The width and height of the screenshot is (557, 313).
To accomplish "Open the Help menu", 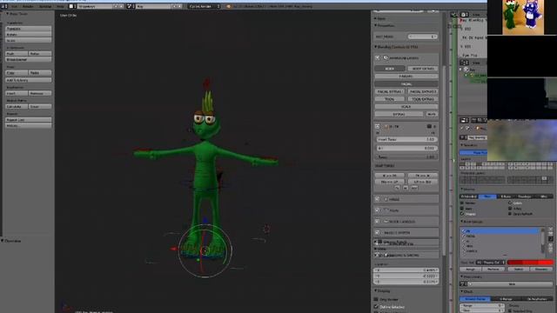I will pyautogui.click(x=60, y=6).
